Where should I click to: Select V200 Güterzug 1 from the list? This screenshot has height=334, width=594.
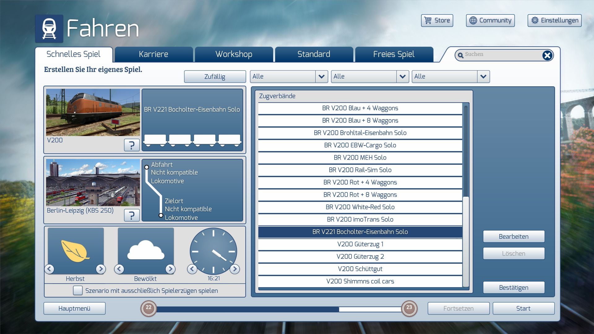[360, 244]
